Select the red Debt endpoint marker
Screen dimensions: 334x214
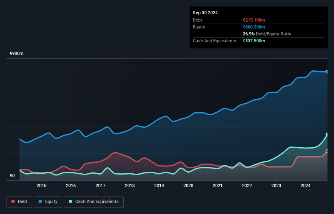pyautogui.click(x=327, y=151)
